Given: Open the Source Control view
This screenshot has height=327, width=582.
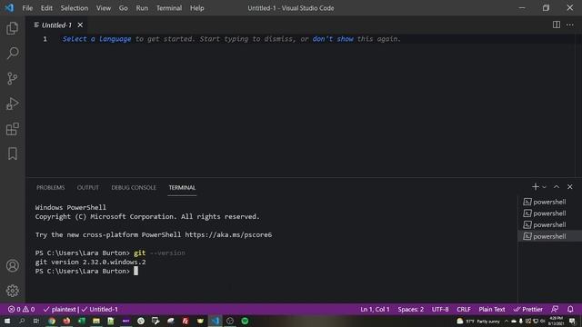Looking at the screenshot, I should tap(12, 78).
